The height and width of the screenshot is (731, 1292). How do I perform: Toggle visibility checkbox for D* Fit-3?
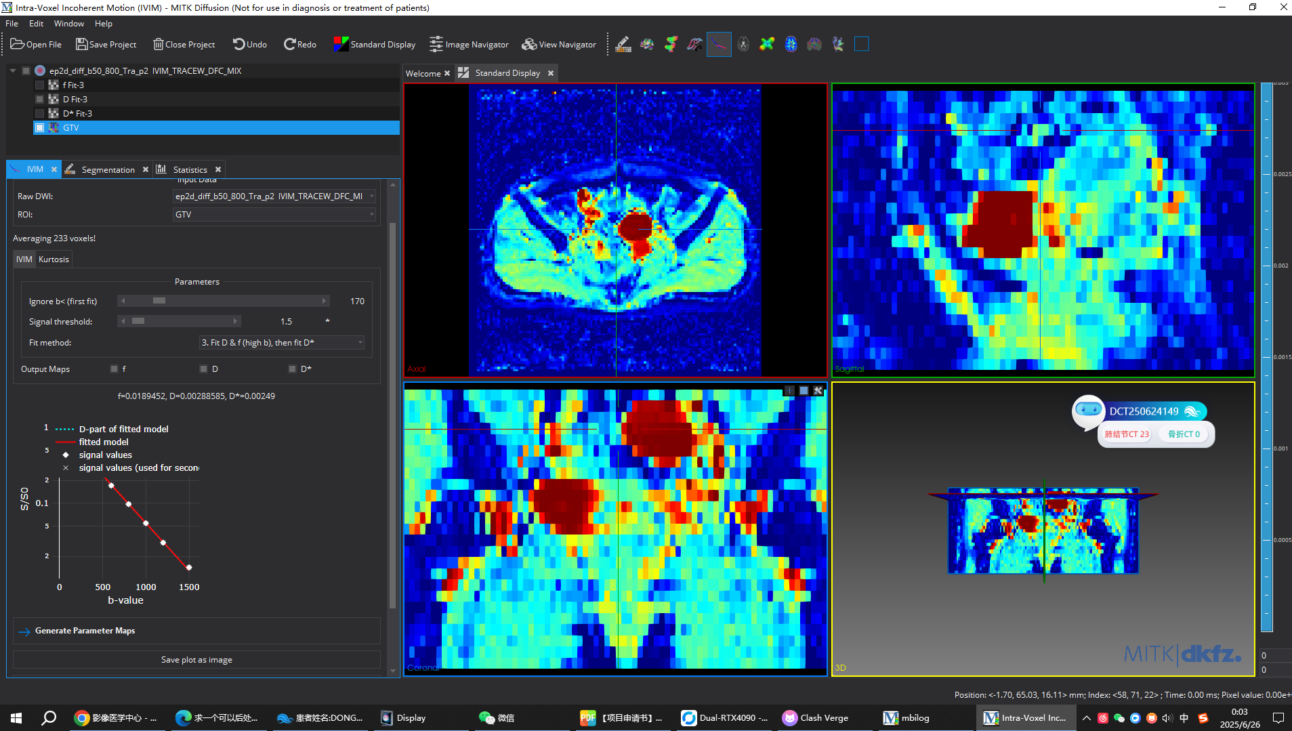[x=40, y=114]
